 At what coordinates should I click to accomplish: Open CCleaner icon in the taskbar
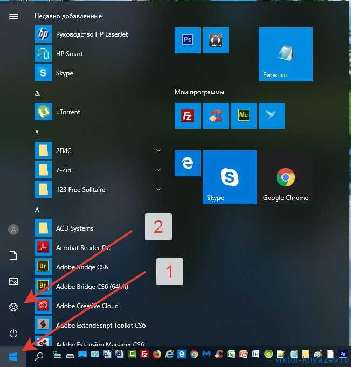(x=219, y=354)
